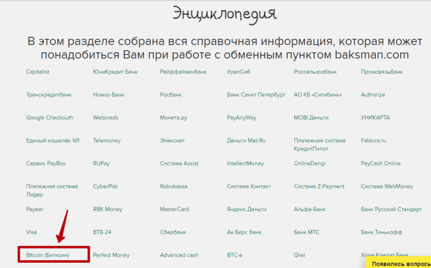
Task: Select the Монета.ру link
Action: click(x=174, y=118)
